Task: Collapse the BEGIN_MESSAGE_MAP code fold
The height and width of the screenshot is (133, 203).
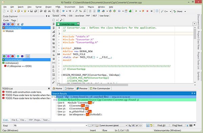Action: pyautogui.click(x=62, y=75)
